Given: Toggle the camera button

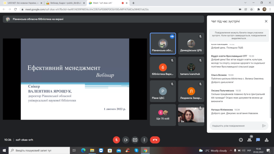Looking at the screenshot, I should (x=126, y=140).
